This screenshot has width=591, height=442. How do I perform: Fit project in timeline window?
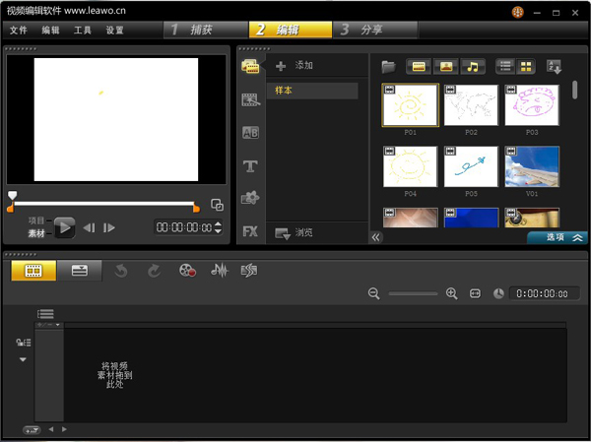click(475, 293)
